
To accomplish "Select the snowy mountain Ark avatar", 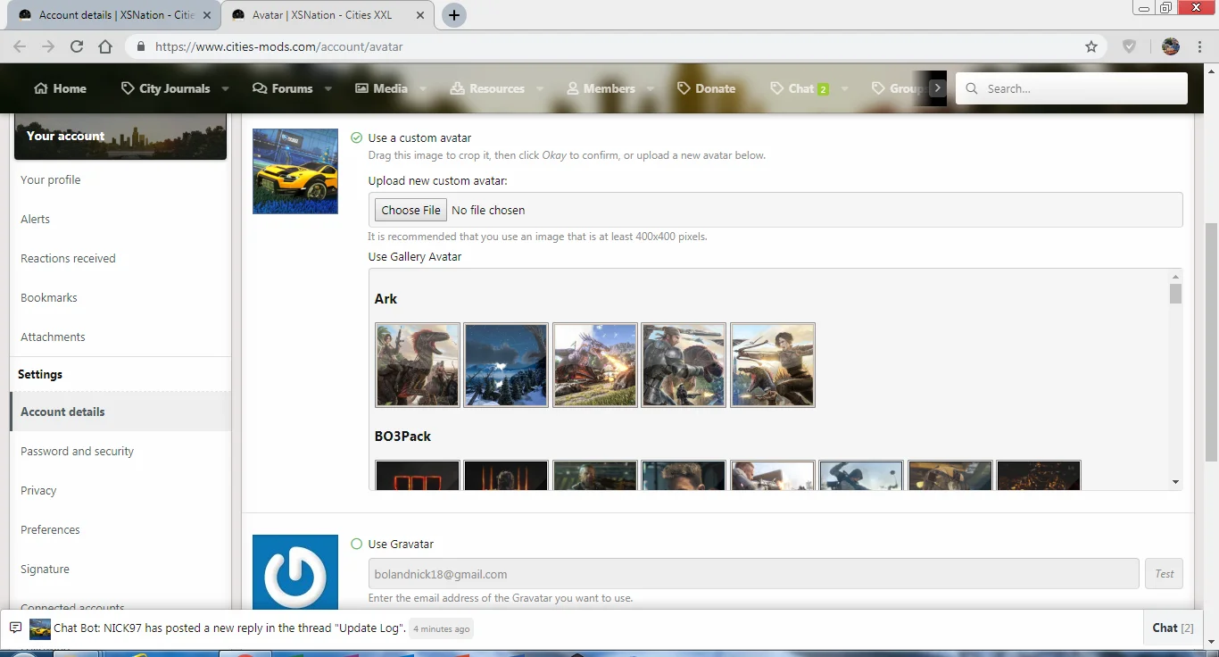I will pyautogui.click(x=506, y=365).
